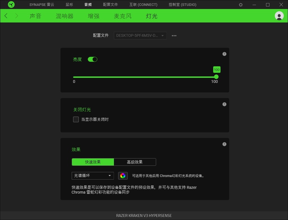Go back with the left arrow
Screen dimensions: 288x220
(6, 16)
